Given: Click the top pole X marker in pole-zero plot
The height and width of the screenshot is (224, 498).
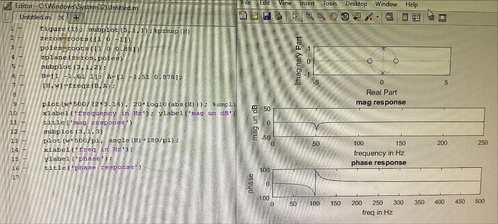Looking at the screenshot, I should (x=383, y=48).
